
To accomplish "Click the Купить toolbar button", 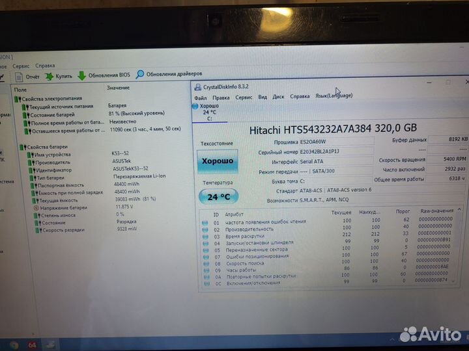I will point(59,76).
